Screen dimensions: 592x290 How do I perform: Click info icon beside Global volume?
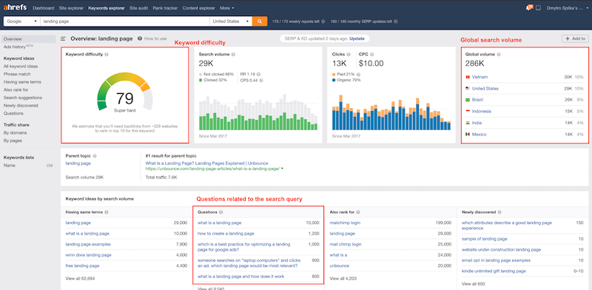click(x=499, y=55)
